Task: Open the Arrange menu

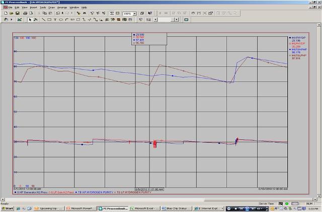Action: (x=62, y=8)
